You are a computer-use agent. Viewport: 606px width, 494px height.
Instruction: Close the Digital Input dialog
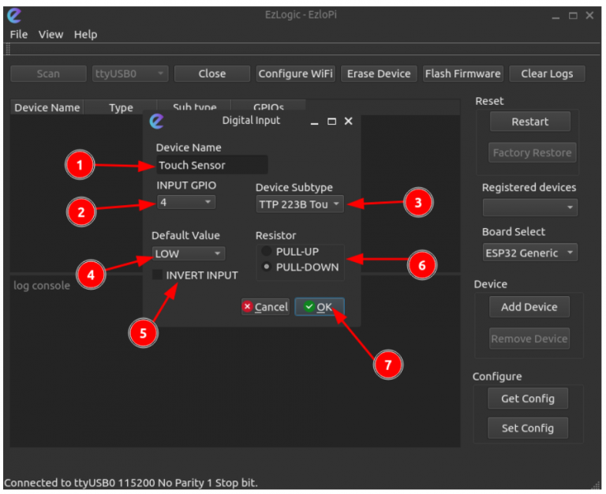[x=348, y=122]
